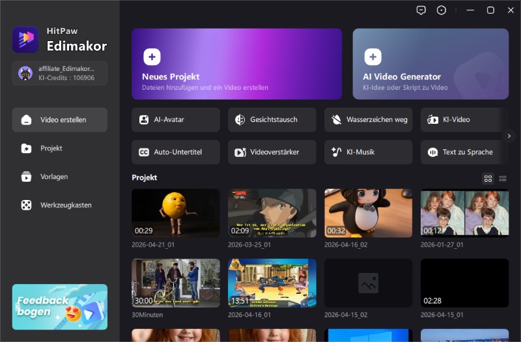Click the hexagon settings icon in title bar
521x342 pixels.
(442, 10)
